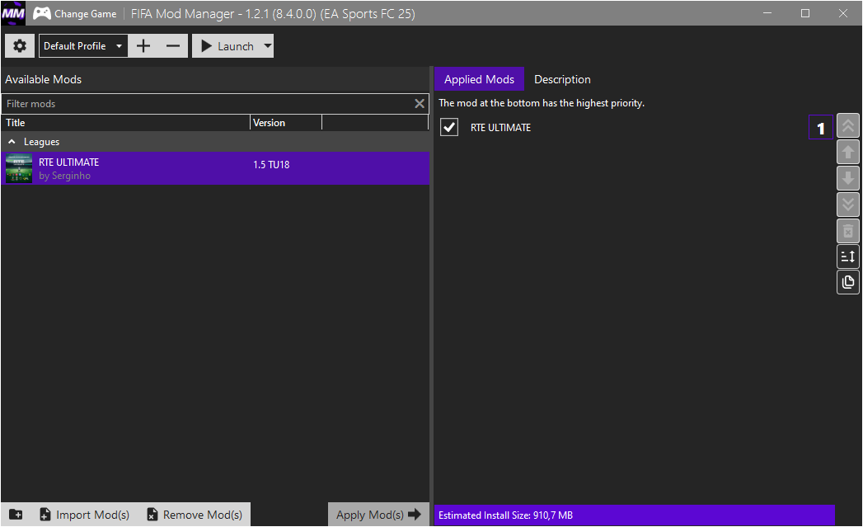This screenshot has height=527, width=863.
Task: Click the copy mod list icon
Action: click(x=848, y=283)
